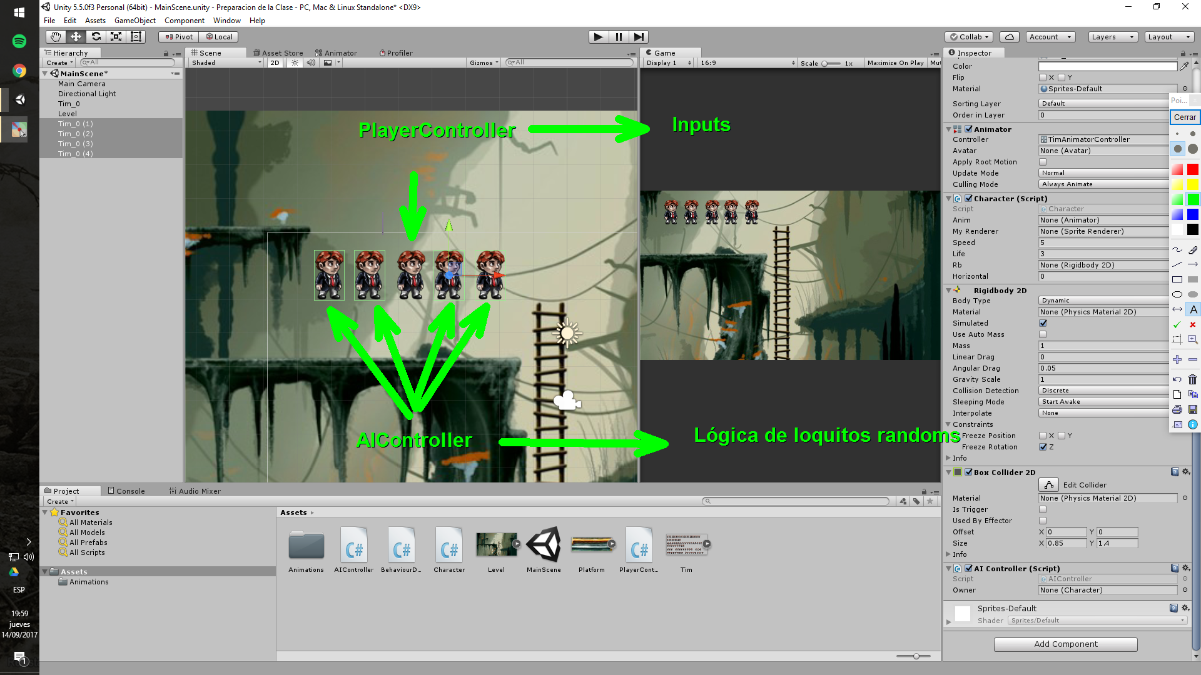
Task: Select the Hand tool in toolbar
Action: pyautogui.click(x=56, y=37)
